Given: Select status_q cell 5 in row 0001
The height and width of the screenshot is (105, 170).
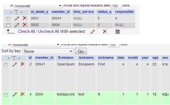Looking at the screenshot, I should coord(104,18).
